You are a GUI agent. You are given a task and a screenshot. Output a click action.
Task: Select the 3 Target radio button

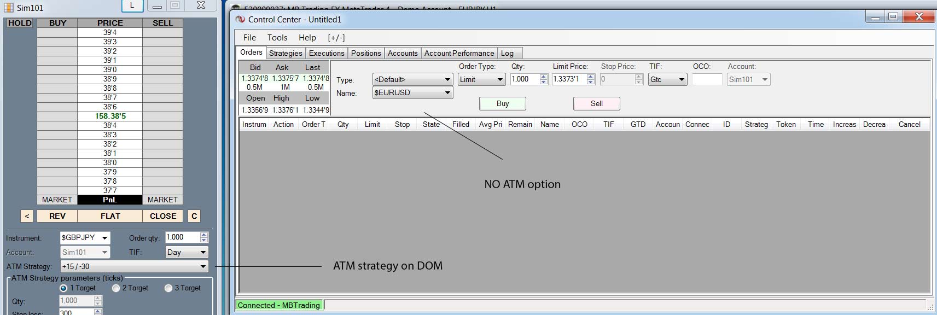pos(168,288)
